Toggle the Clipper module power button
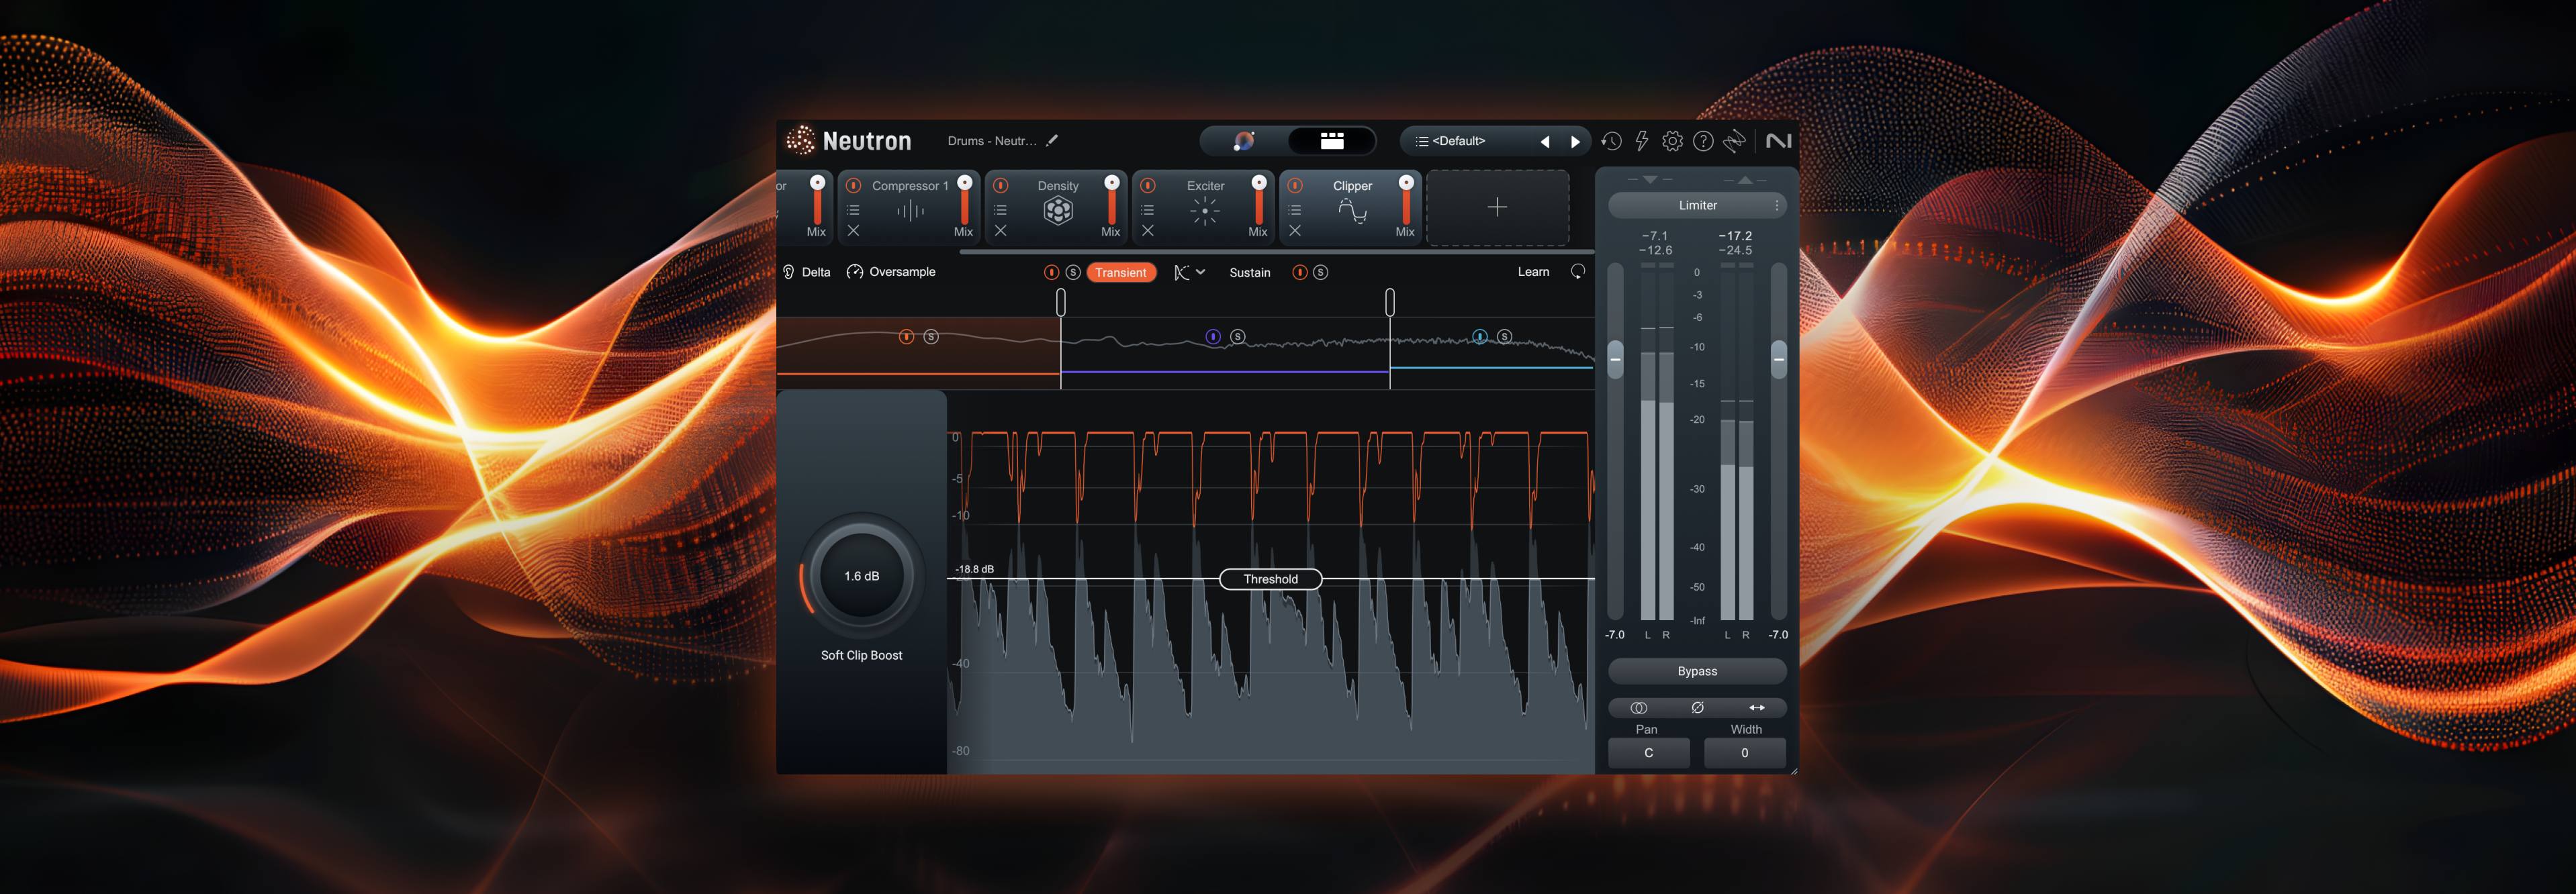This screenshot has width=2576, height=894. point(1295,185)
